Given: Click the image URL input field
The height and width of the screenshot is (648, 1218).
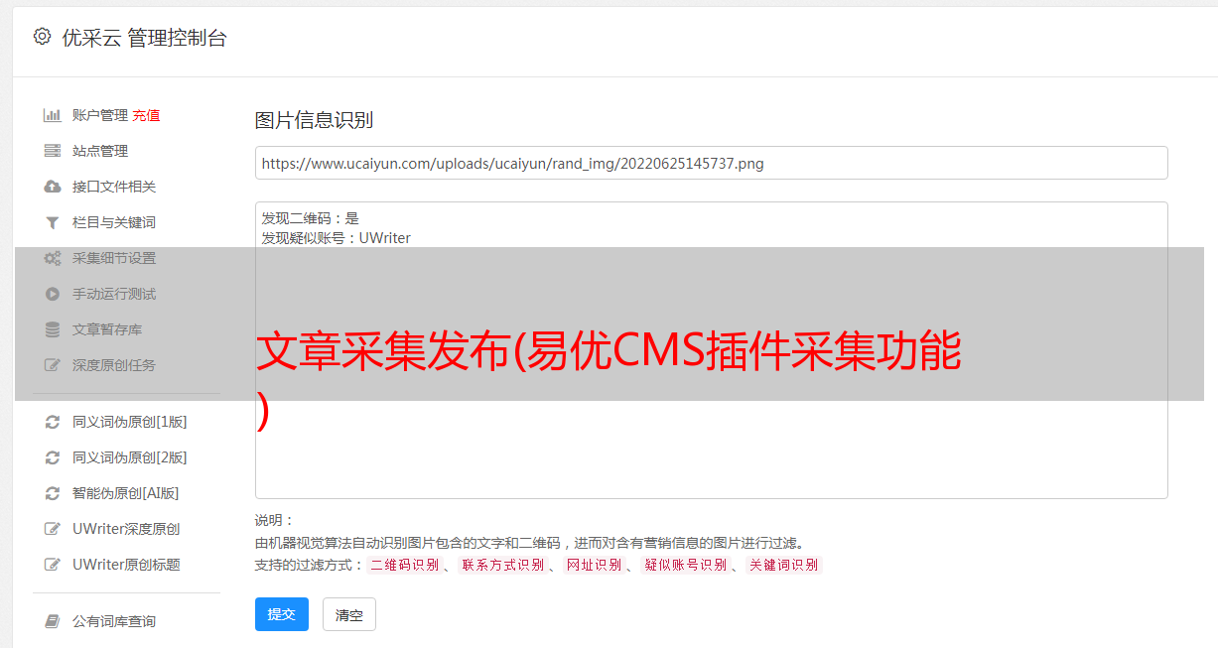Looking at the screenshot, I should pyautogui.click(x=711, y=163).
